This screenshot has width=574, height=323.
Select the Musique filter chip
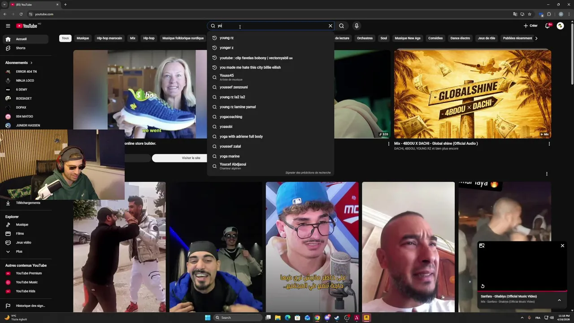(83, 38)
